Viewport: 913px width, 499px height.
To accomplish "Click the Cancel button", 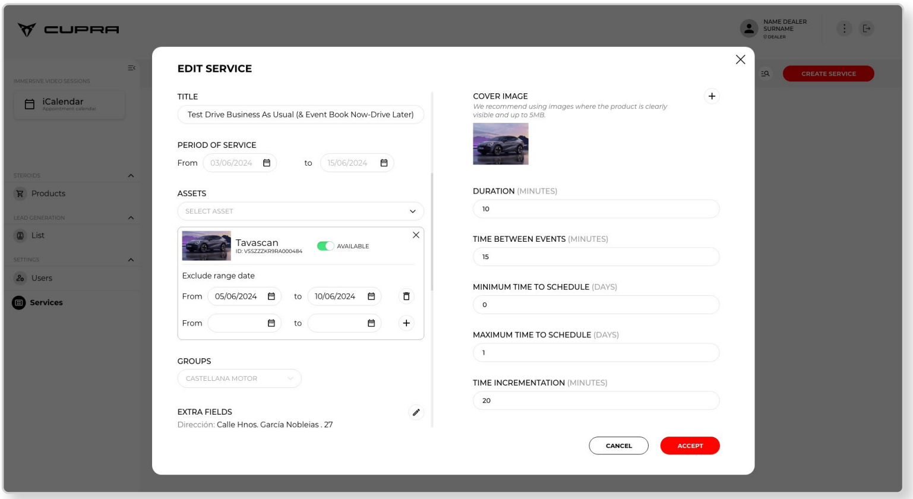I will [x=618, y=446].
